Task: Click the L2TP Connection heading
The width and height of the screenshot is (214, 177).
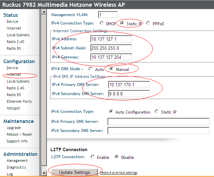Action: click(x=69, y=149)
